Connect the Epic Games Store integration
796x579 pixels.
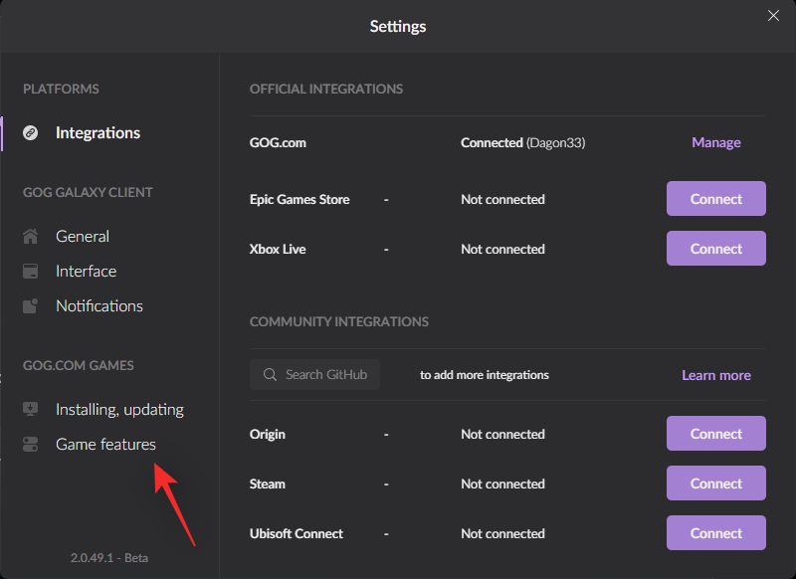pos(716,199)
